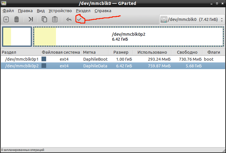Open the Справка menu
This screenshot has width=226, height=153.
pos(103,11)
